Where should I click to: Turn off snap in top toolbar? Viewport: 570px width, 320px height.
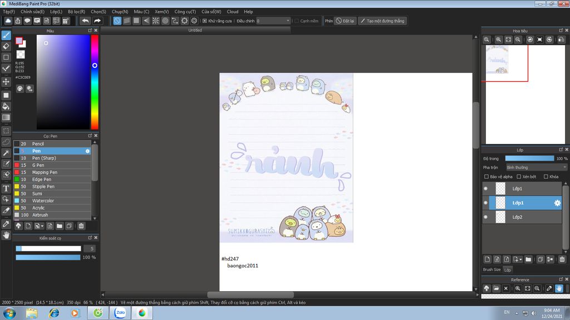[117, 21]
